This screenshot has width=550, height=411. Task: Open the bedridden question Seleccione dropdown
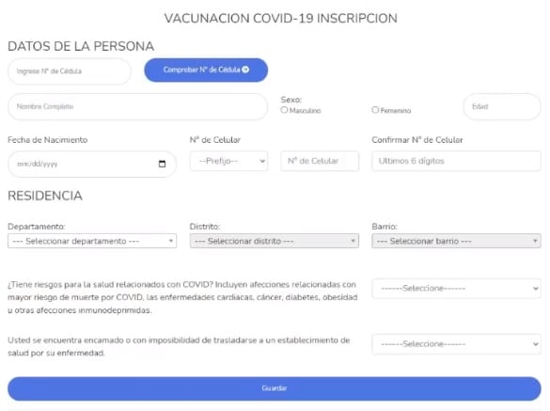[456, 344]
